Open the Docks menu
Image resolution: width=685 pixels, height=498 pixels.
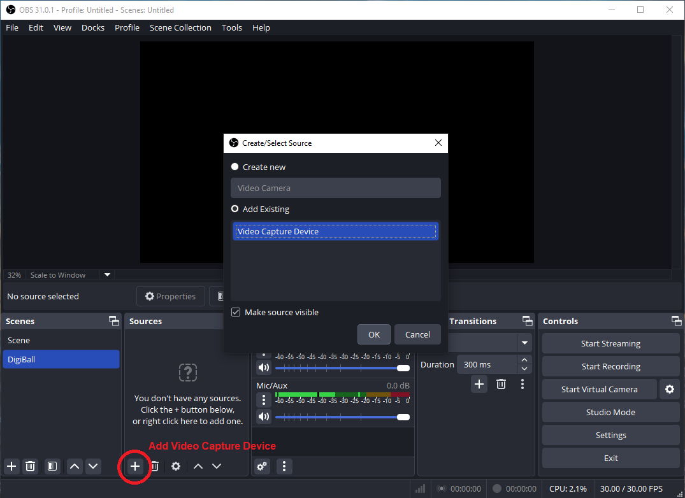tap(93, 27)
